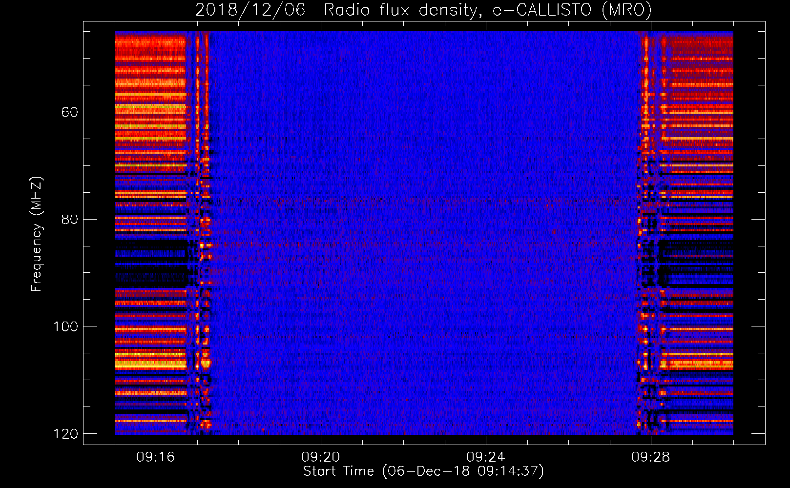
Task: Click the 09:16 time tick label
Action: (x=156, y=457)
